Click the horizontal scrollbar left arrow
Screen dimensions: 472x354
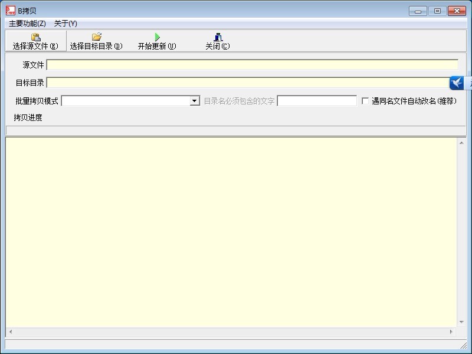[x=10, y=332]
